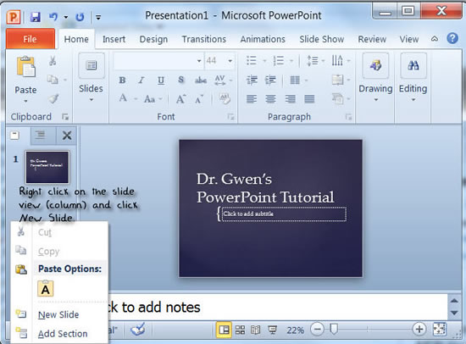Toggle Bold formatting in the Font group

pos(122,80)
